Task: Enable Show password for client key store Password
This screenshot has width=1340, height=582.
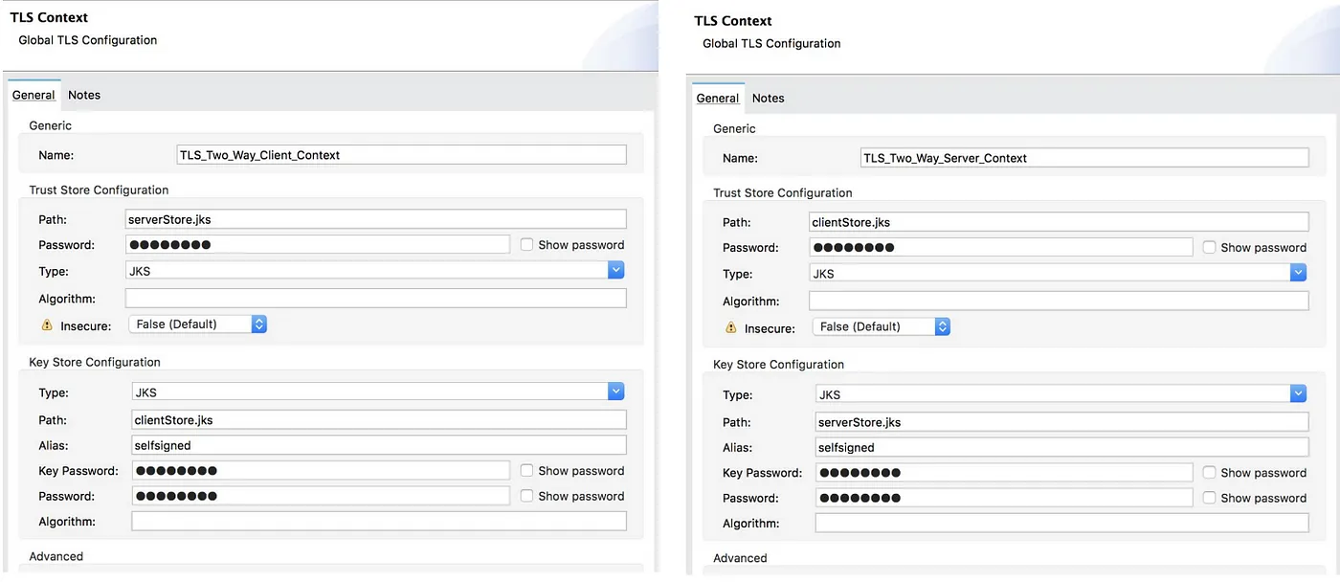Action: [x=526, y=496]
